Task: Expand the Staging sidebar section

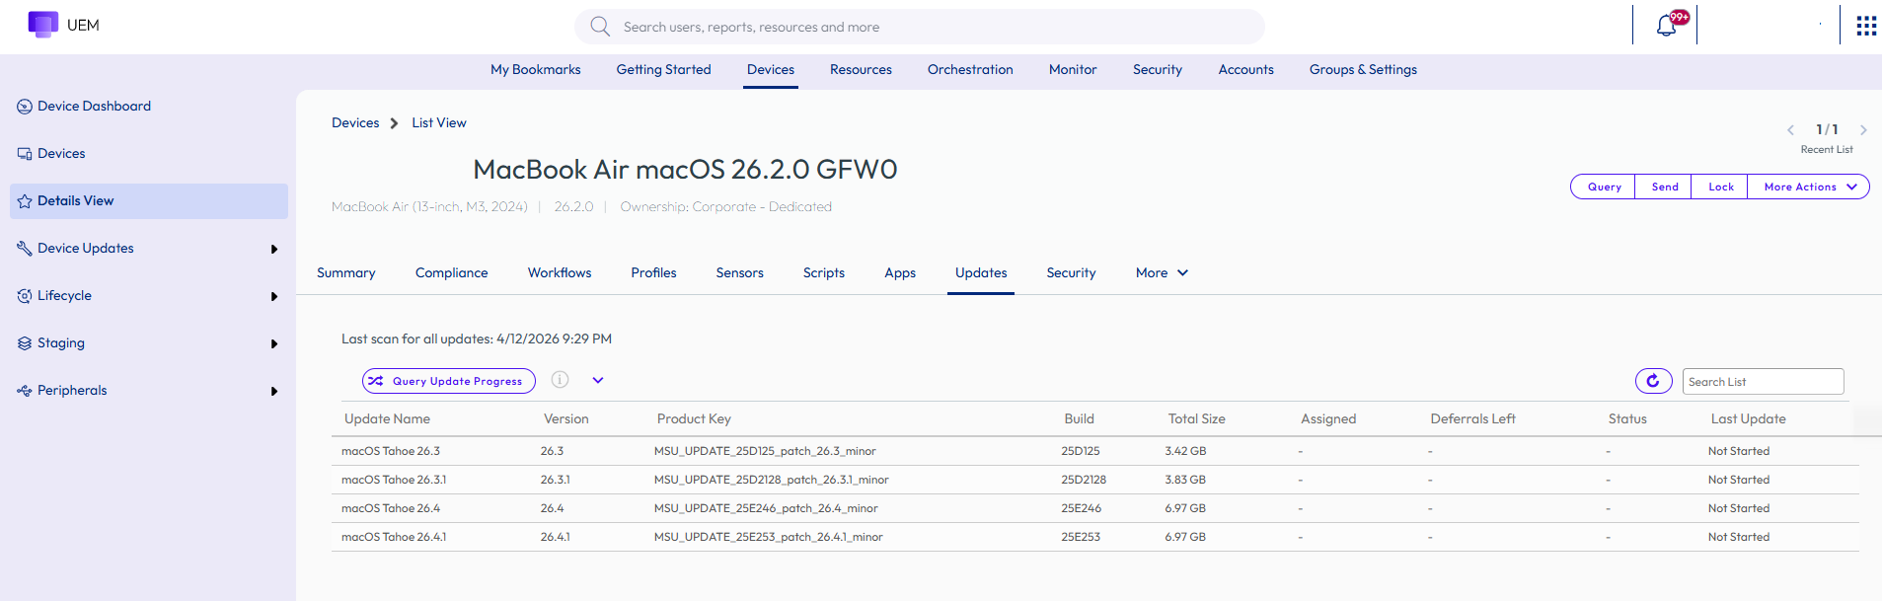Action: (274, 344)
